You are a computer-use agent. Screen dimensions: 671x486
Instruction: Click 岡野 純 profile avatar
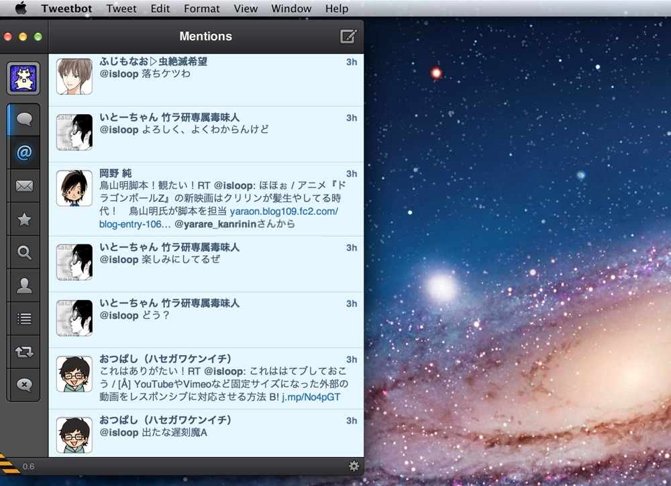point(74,188)
